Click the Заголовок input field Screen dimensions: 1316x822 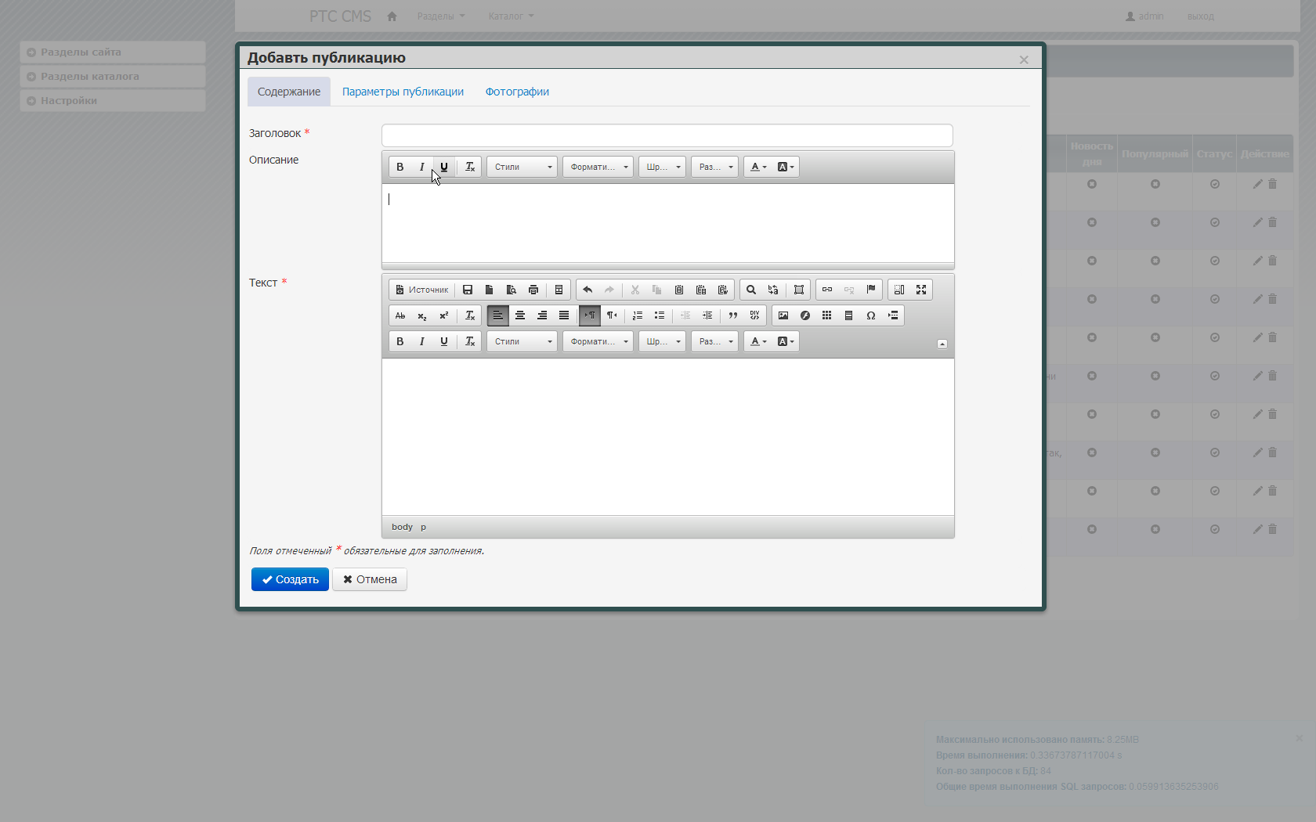click(667, 135)
